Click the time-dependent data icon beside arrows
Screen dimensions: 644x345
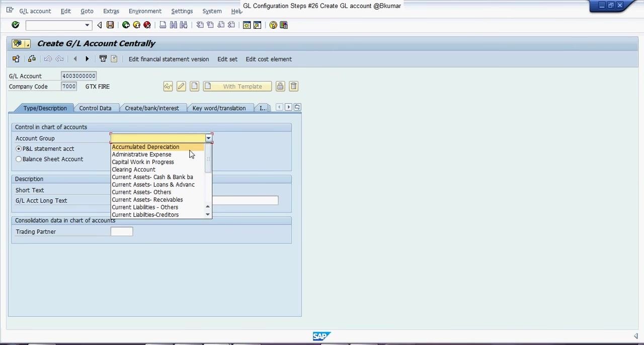point(103,59)
